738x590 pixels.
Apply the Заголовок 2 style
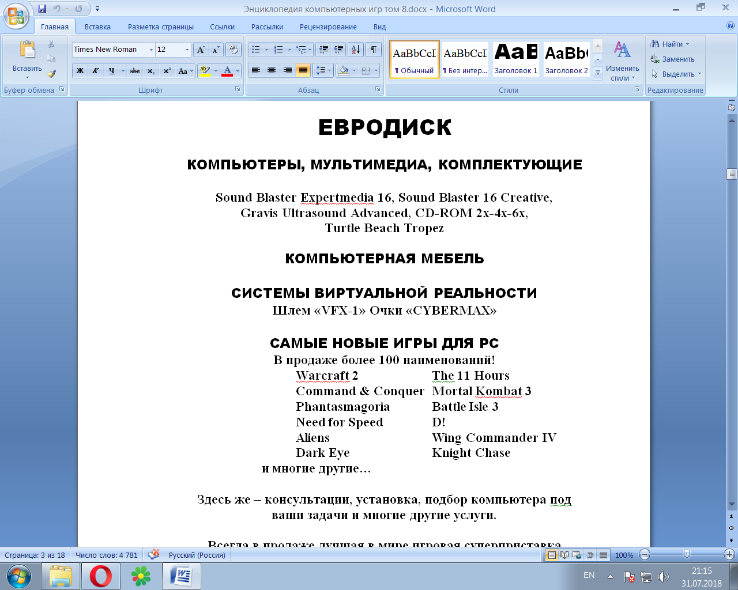pyautogui.click(x=567, y=59)
